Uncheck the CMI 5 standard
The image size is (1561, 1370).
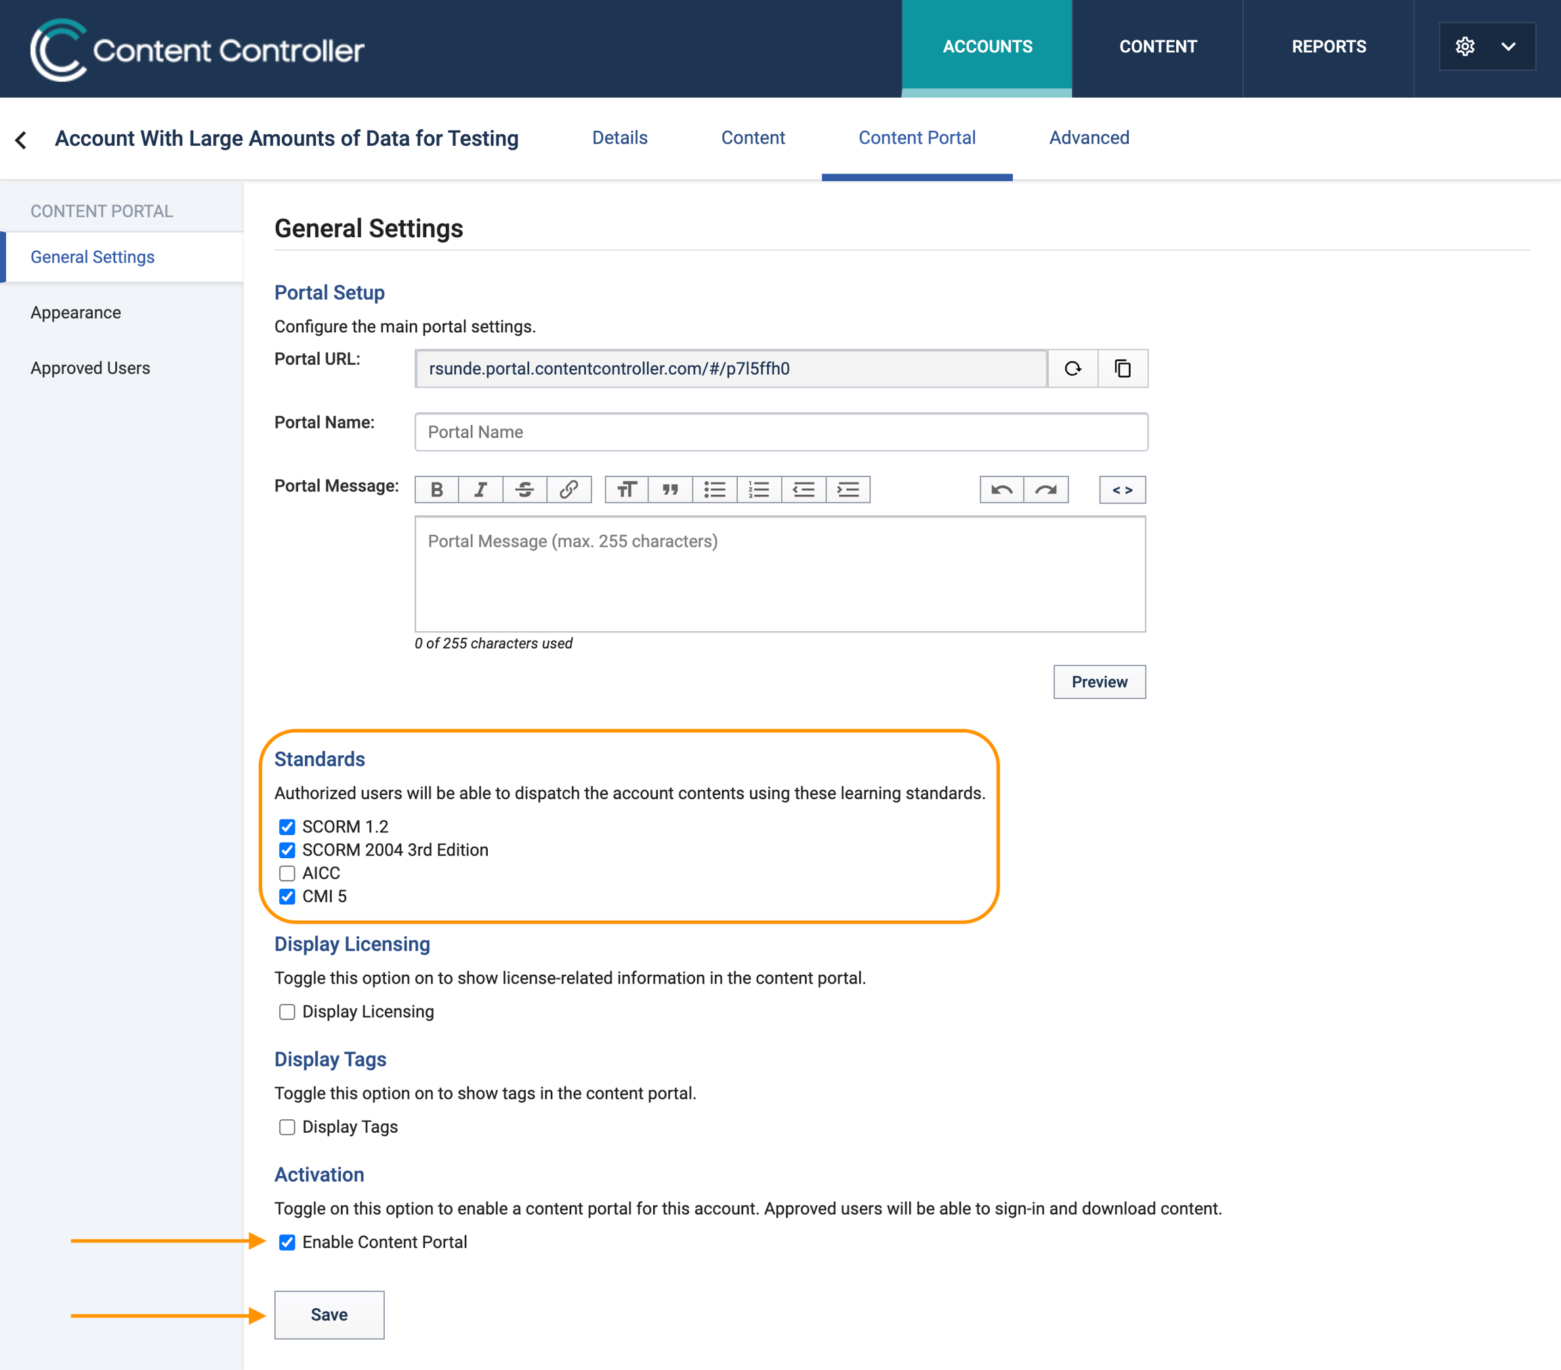coord(287,896)
